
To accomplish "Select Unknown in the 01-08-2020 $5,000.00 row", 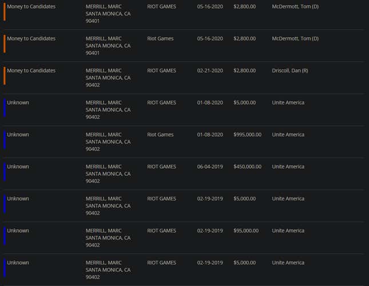I will [x=18, y=102].
